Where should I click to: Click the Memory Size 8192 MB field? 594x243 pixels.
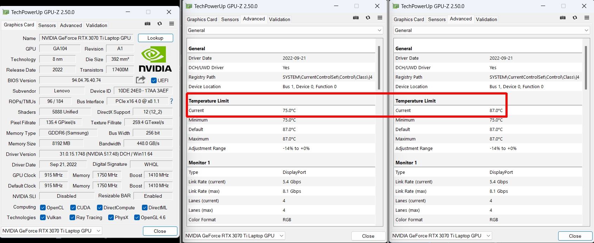pyautogui.click(x=61, y=143)
